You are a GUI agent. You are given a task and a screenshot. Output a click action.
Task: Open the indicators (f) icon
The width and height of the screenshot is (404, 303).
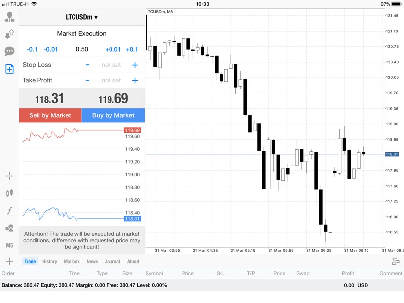(9, 211)
